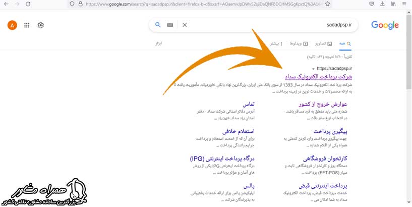Open the Firefox hamburger menu
This screenshot has width=412, height=207.
[404, 4]
